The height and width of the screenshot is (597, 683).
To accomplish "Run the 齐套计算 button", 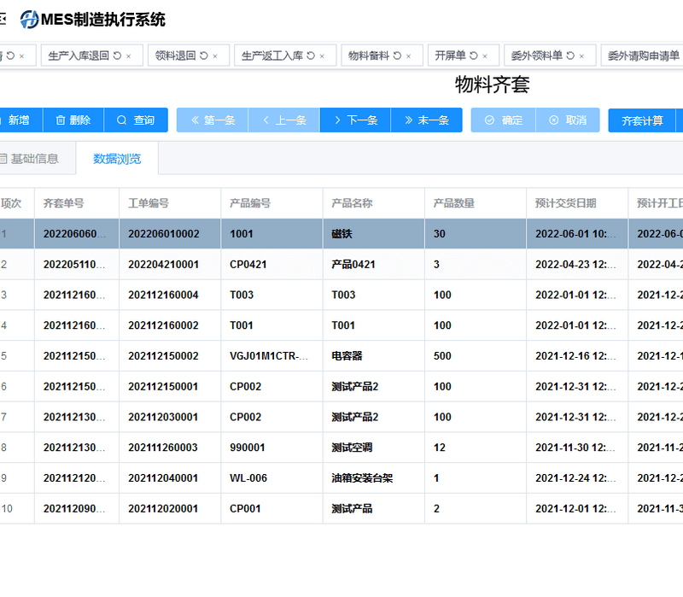I will 642,120.
